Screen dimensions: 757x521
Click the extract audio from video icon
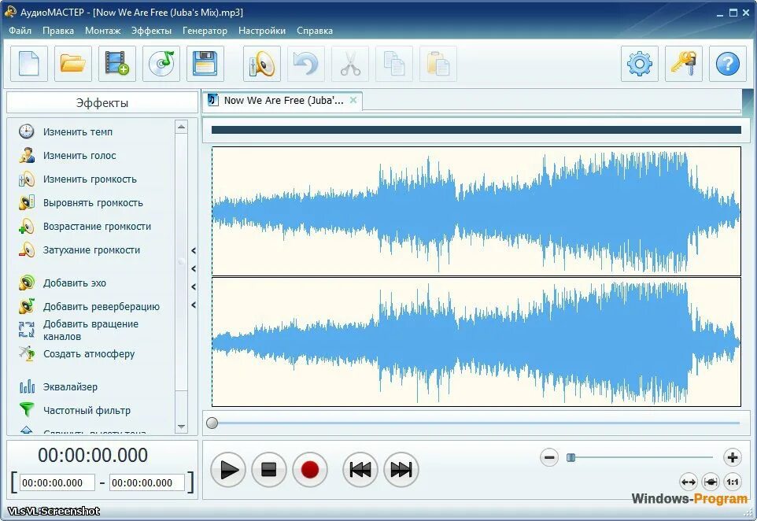[116, 64]
